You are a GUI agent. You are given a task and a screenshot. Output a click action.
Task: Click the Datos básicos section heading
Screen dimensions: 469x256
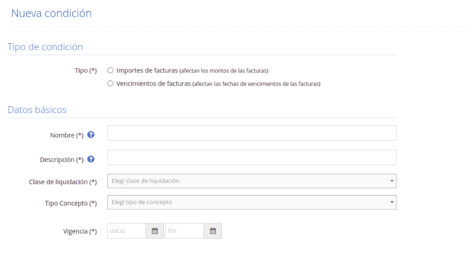pos(37,110)
